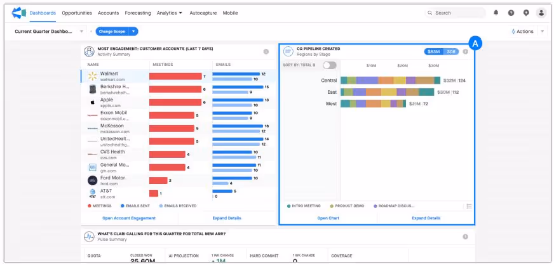Toggle Intro Meeting stage in legend
Screen dimensions: 554x265
(304, 206)
